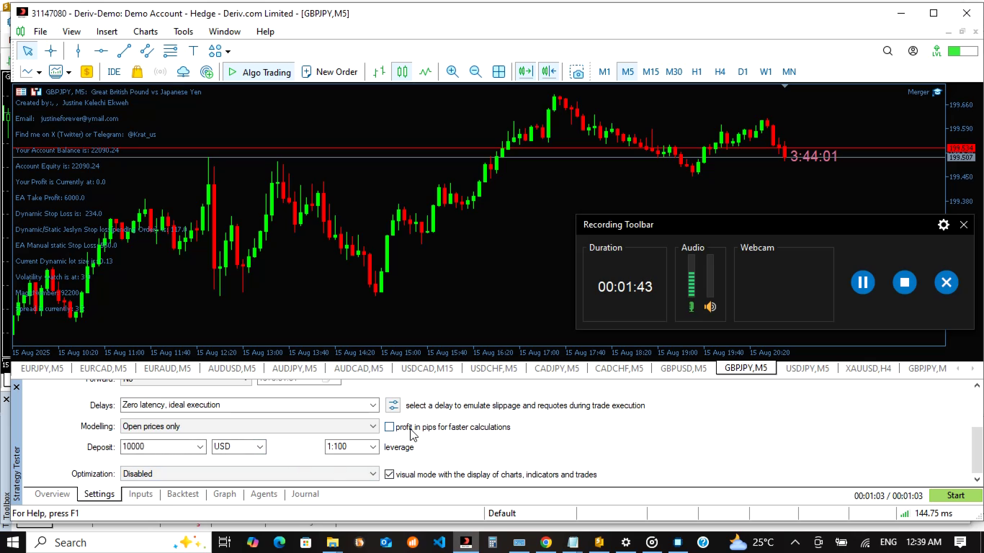The height and width of the screenshot is (553, 984).
Task: Open the Inputs tab in Strategy Tester
Action: coord(140,494)
